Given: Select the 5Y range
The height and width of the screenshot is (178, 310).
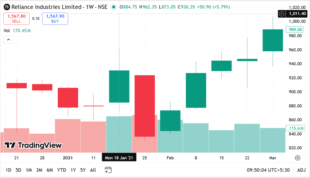Looking at the screenshot, I should pos(83,170).
